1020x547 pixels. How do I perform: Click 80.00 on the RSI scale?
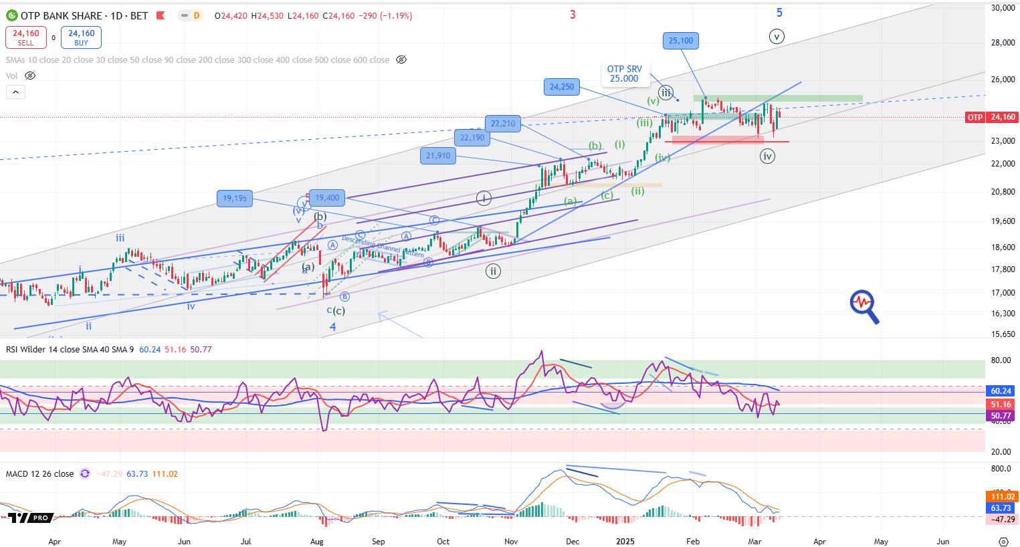tap(1001, 360)
